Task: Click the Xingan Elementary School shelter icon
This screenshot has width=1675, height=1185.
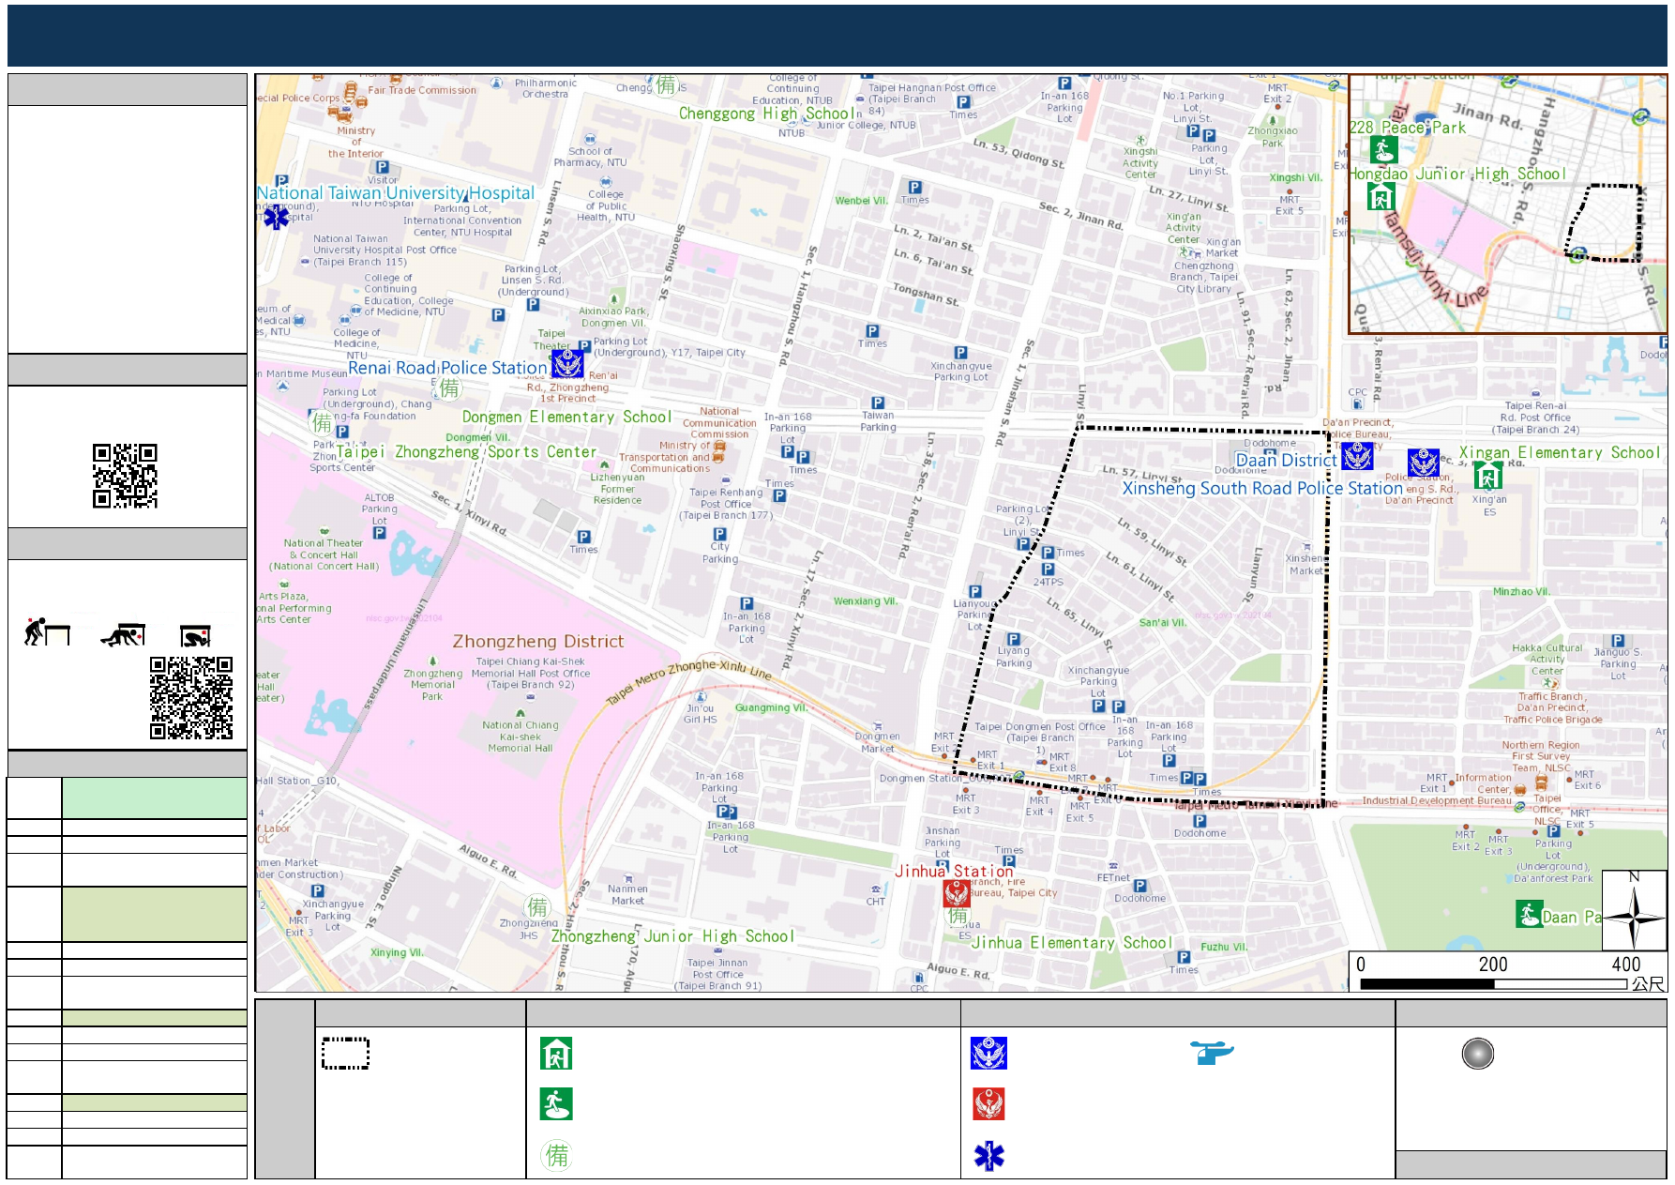Action: pos(1487,476)
